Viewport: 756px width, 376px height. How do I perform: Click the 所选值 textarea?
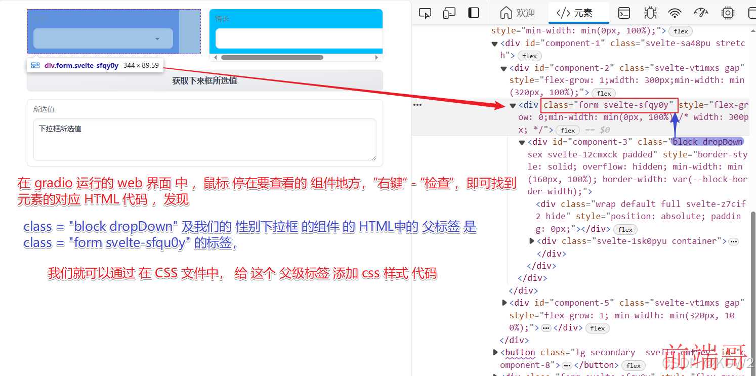coord(205,140)
